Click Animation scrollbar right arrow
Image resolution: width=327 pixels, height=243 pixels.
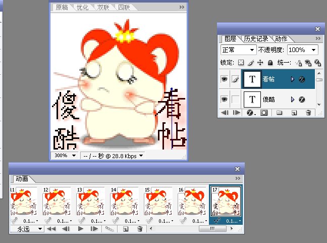point(232,228)
